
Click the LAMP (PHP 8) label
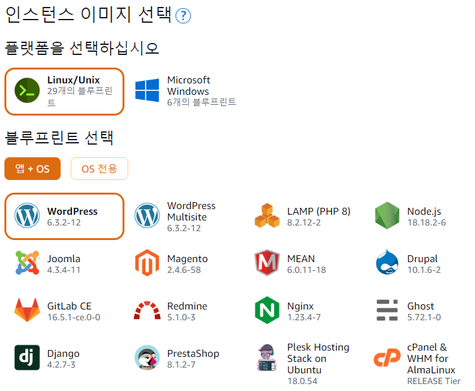pos(319,211)
